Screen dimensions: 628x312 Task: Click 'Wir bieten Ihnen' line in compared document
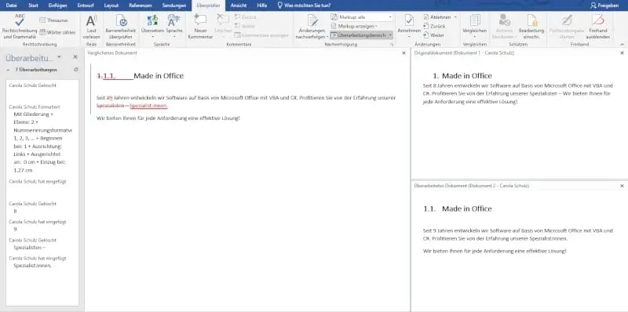168,118
